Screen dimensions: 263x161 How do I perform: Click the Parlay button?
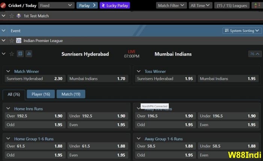coord(87,6)
